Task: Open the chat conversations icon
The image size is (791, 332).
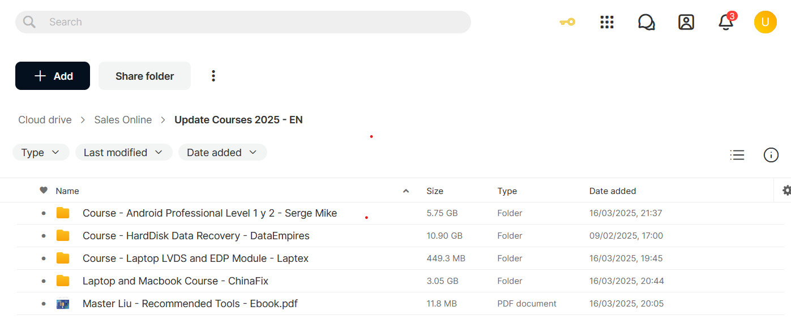Action: click(x=646, y=22)
